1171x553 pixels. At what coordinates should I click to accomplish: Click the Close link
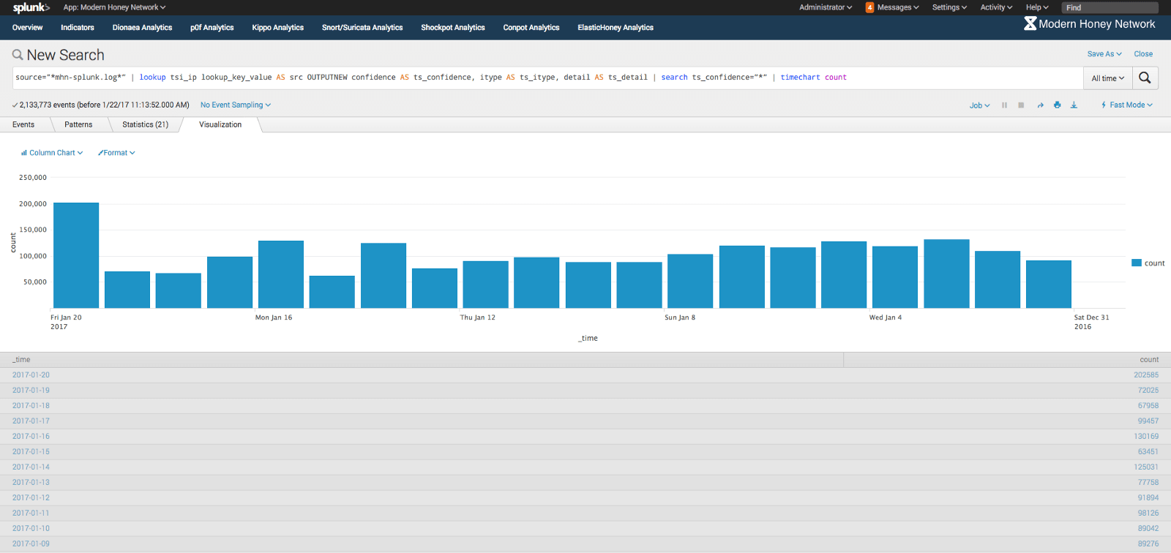pos(1143,54)
